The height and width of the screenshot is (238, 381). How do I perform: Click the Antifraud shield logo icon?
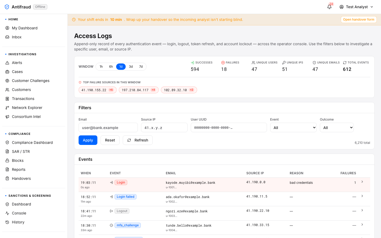pyautogui.click(x=7, y=7)
